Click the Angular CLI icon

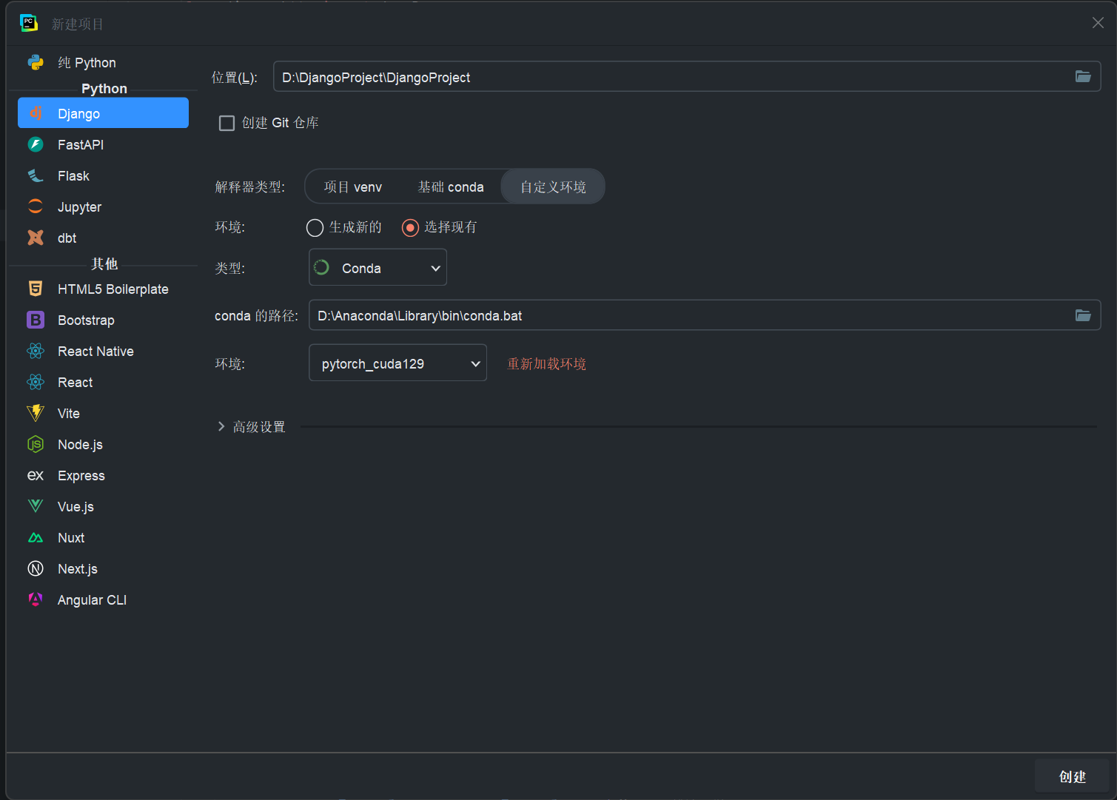tap(36, 599)
